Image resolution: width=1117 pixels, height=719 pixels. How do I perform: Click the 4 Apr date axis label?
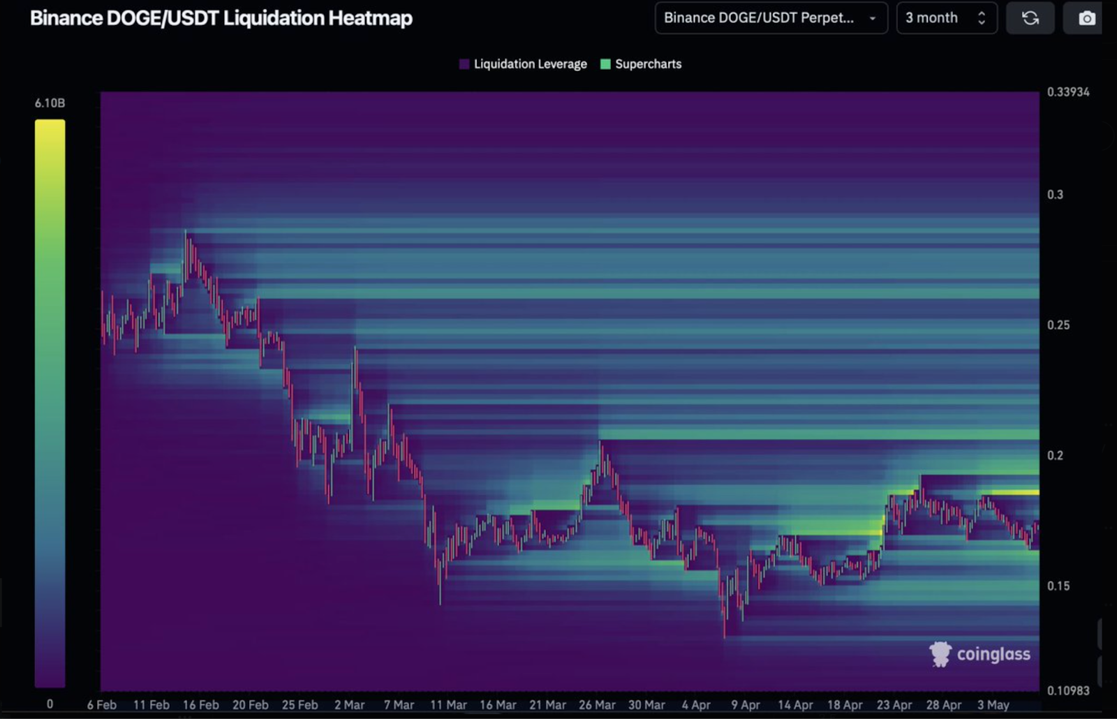click(697, 705)
